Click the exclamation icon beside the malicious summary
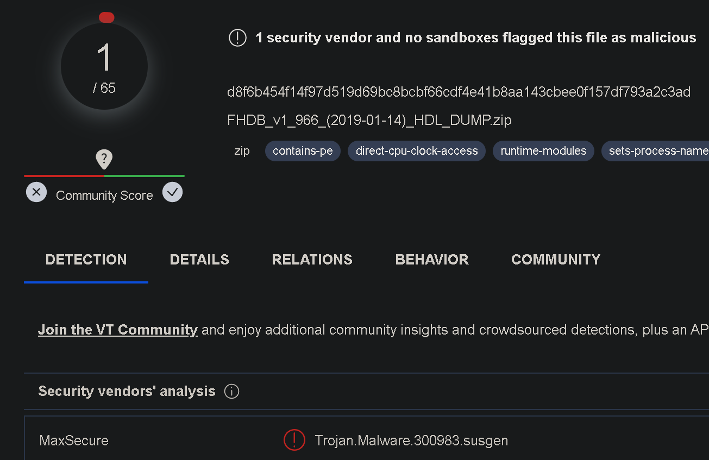This screenshot has width=709, height=460. point(237,38)
